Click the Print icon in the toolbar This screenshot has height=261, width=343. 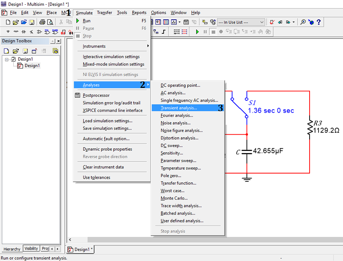(x=42, y=22)
